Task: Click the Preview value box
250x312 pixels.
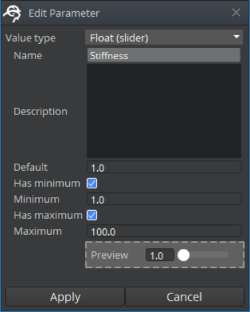Action: coord(160,255)
